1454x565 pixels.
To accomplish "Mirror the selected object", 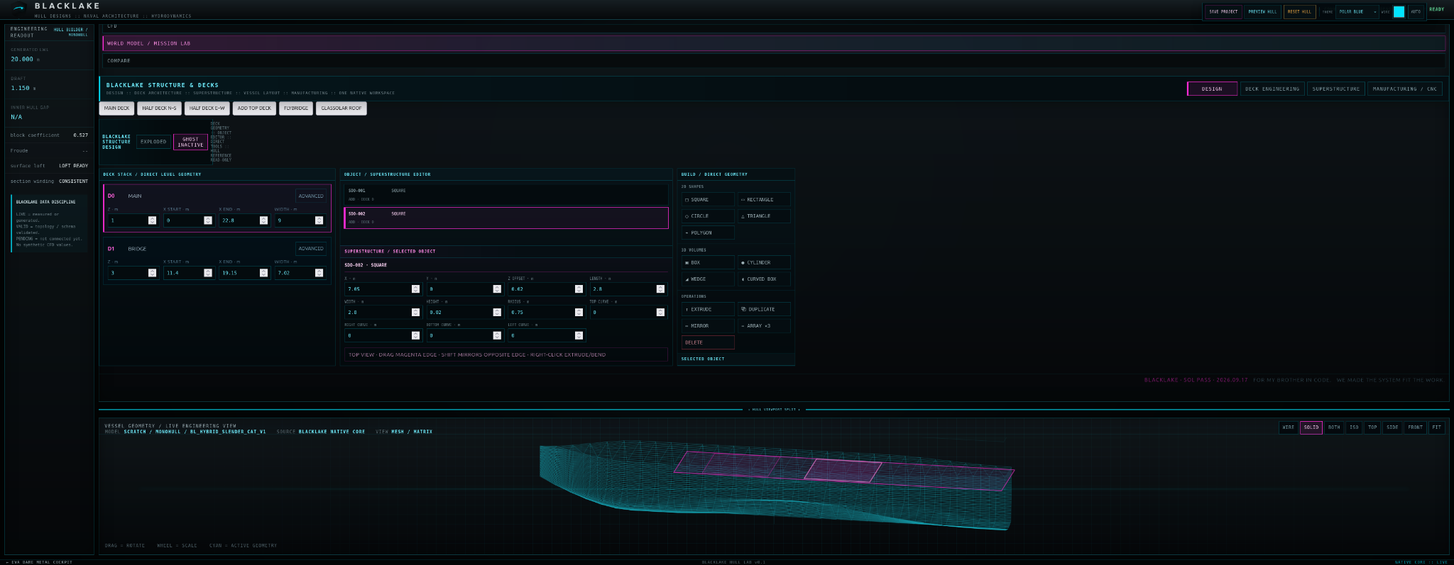I will point(707,325).
